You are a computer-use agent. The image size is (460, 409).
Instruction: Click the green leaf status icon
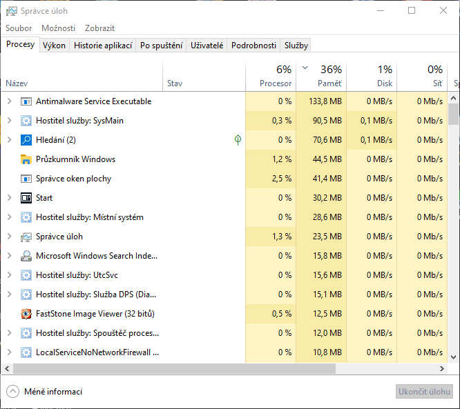(238, 140)
